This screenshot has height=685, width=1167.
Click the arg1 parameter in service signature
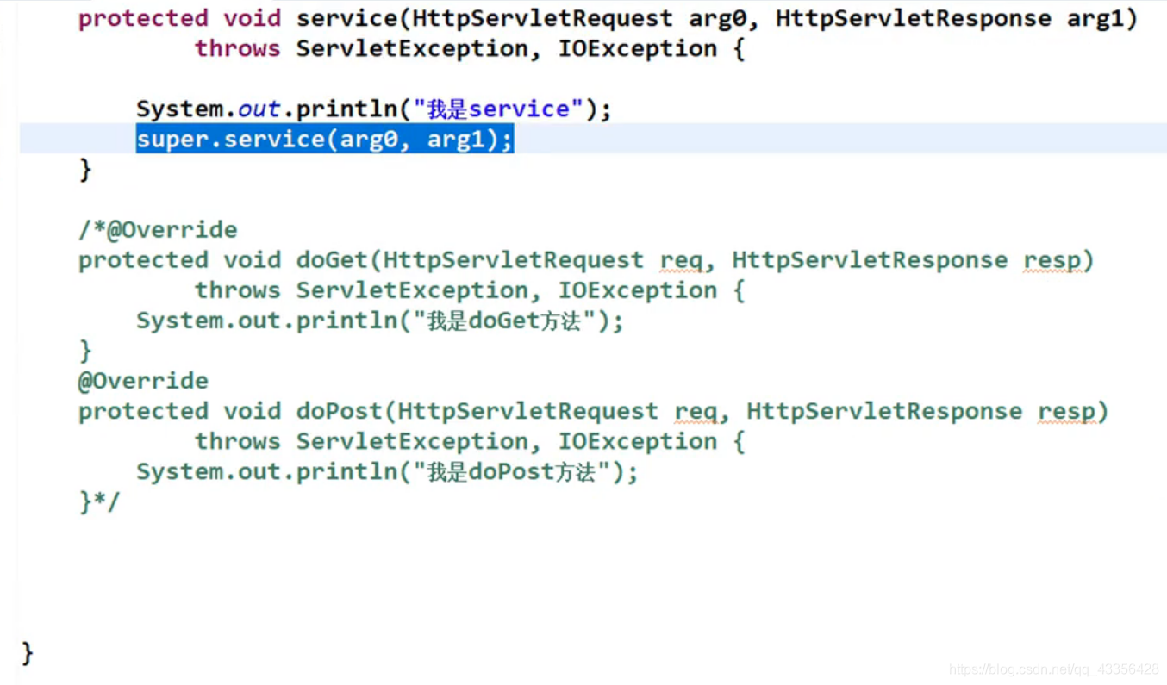[x=1095, y=18]
